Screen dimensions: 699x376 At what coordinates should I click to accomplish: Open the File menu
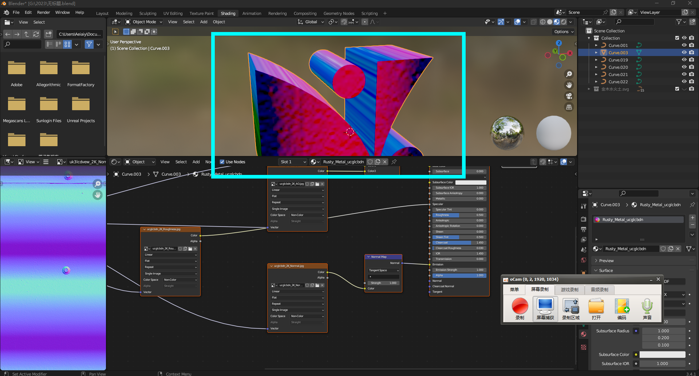[16, 12]
